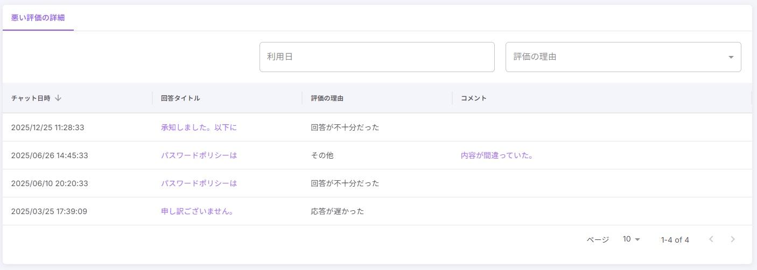757x270 pixels.
Task: Select the 2025/03/25 17:39:09 timestamp cell
Action: click(49, 211)
